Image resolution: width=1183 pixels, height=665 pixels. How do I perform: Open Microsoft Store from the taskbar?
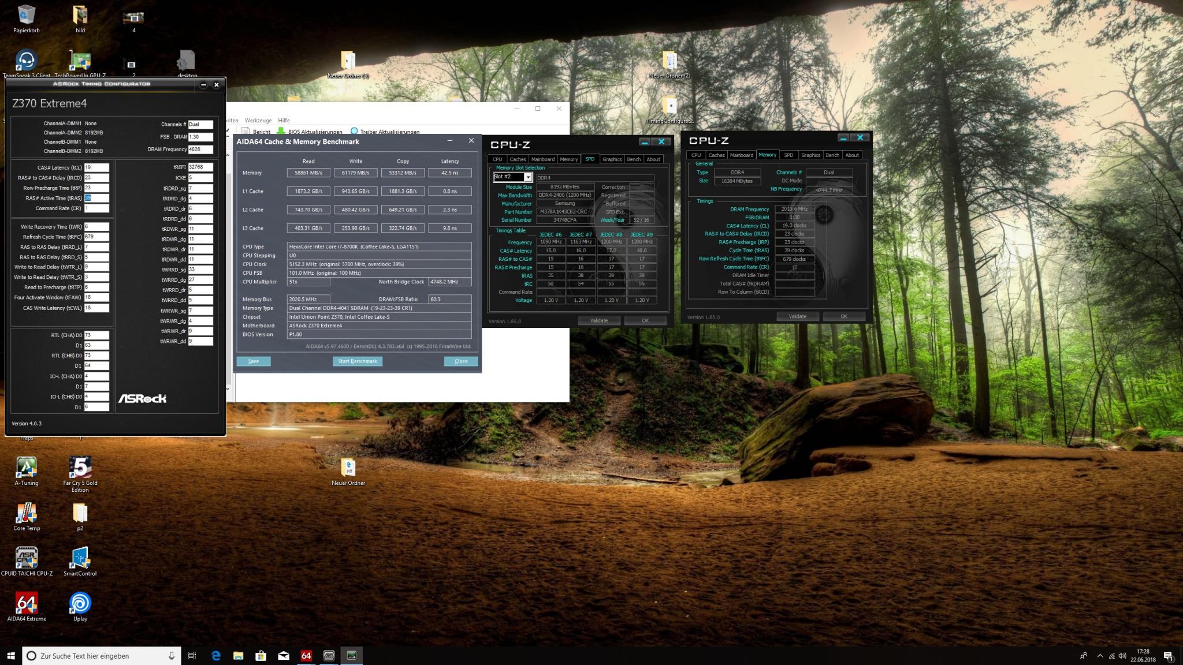pos(261,656)
